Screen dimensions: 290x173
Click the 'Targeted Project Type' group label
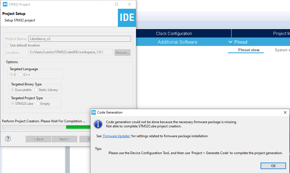click(x=27, y=98)
